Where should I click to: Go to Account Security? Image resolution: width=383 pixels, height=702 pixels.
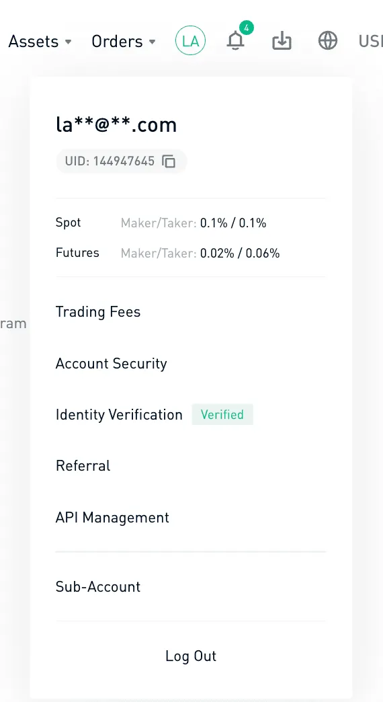111,364
